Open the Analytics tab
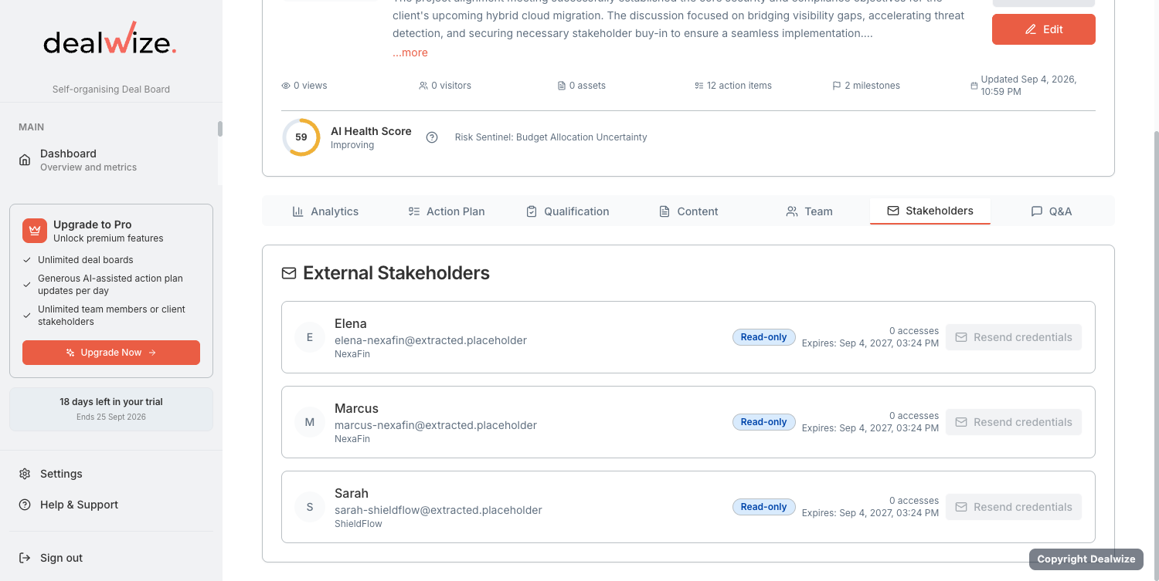 pos(325,211)
